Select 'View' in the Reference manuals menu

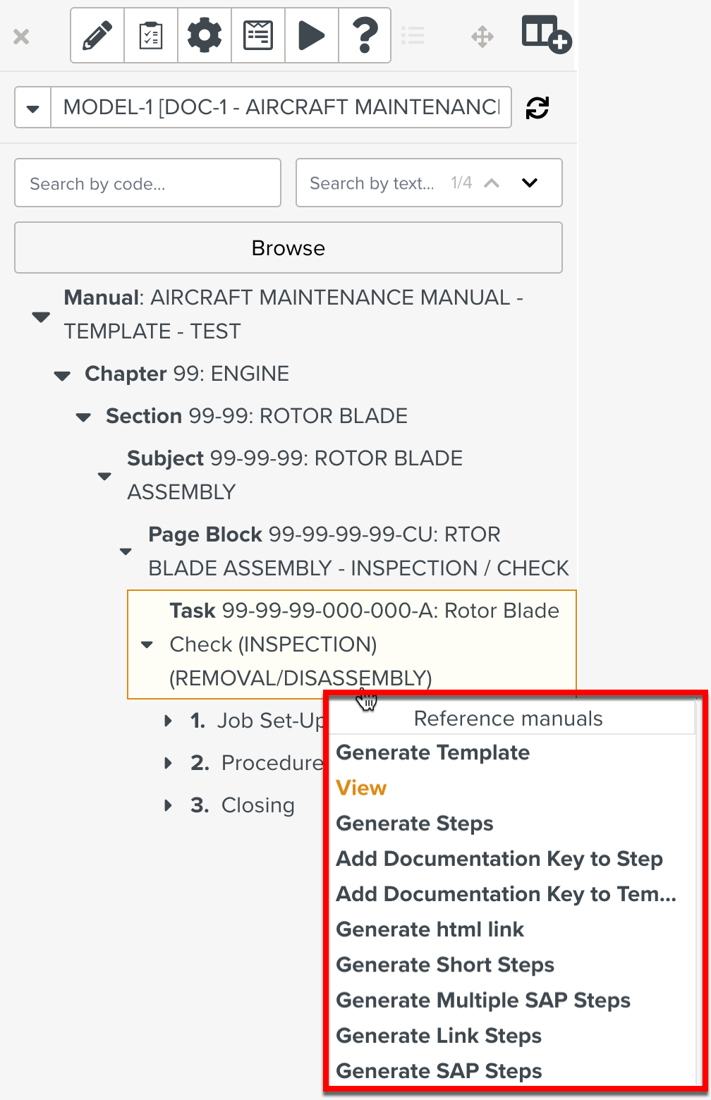click(360, 788)
